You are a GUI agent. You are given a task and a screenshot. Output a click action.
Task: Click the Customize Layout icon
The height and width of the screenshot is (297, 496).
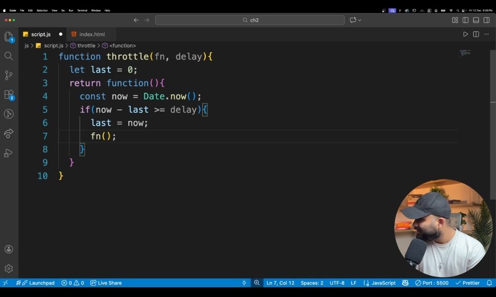(455, 20)
